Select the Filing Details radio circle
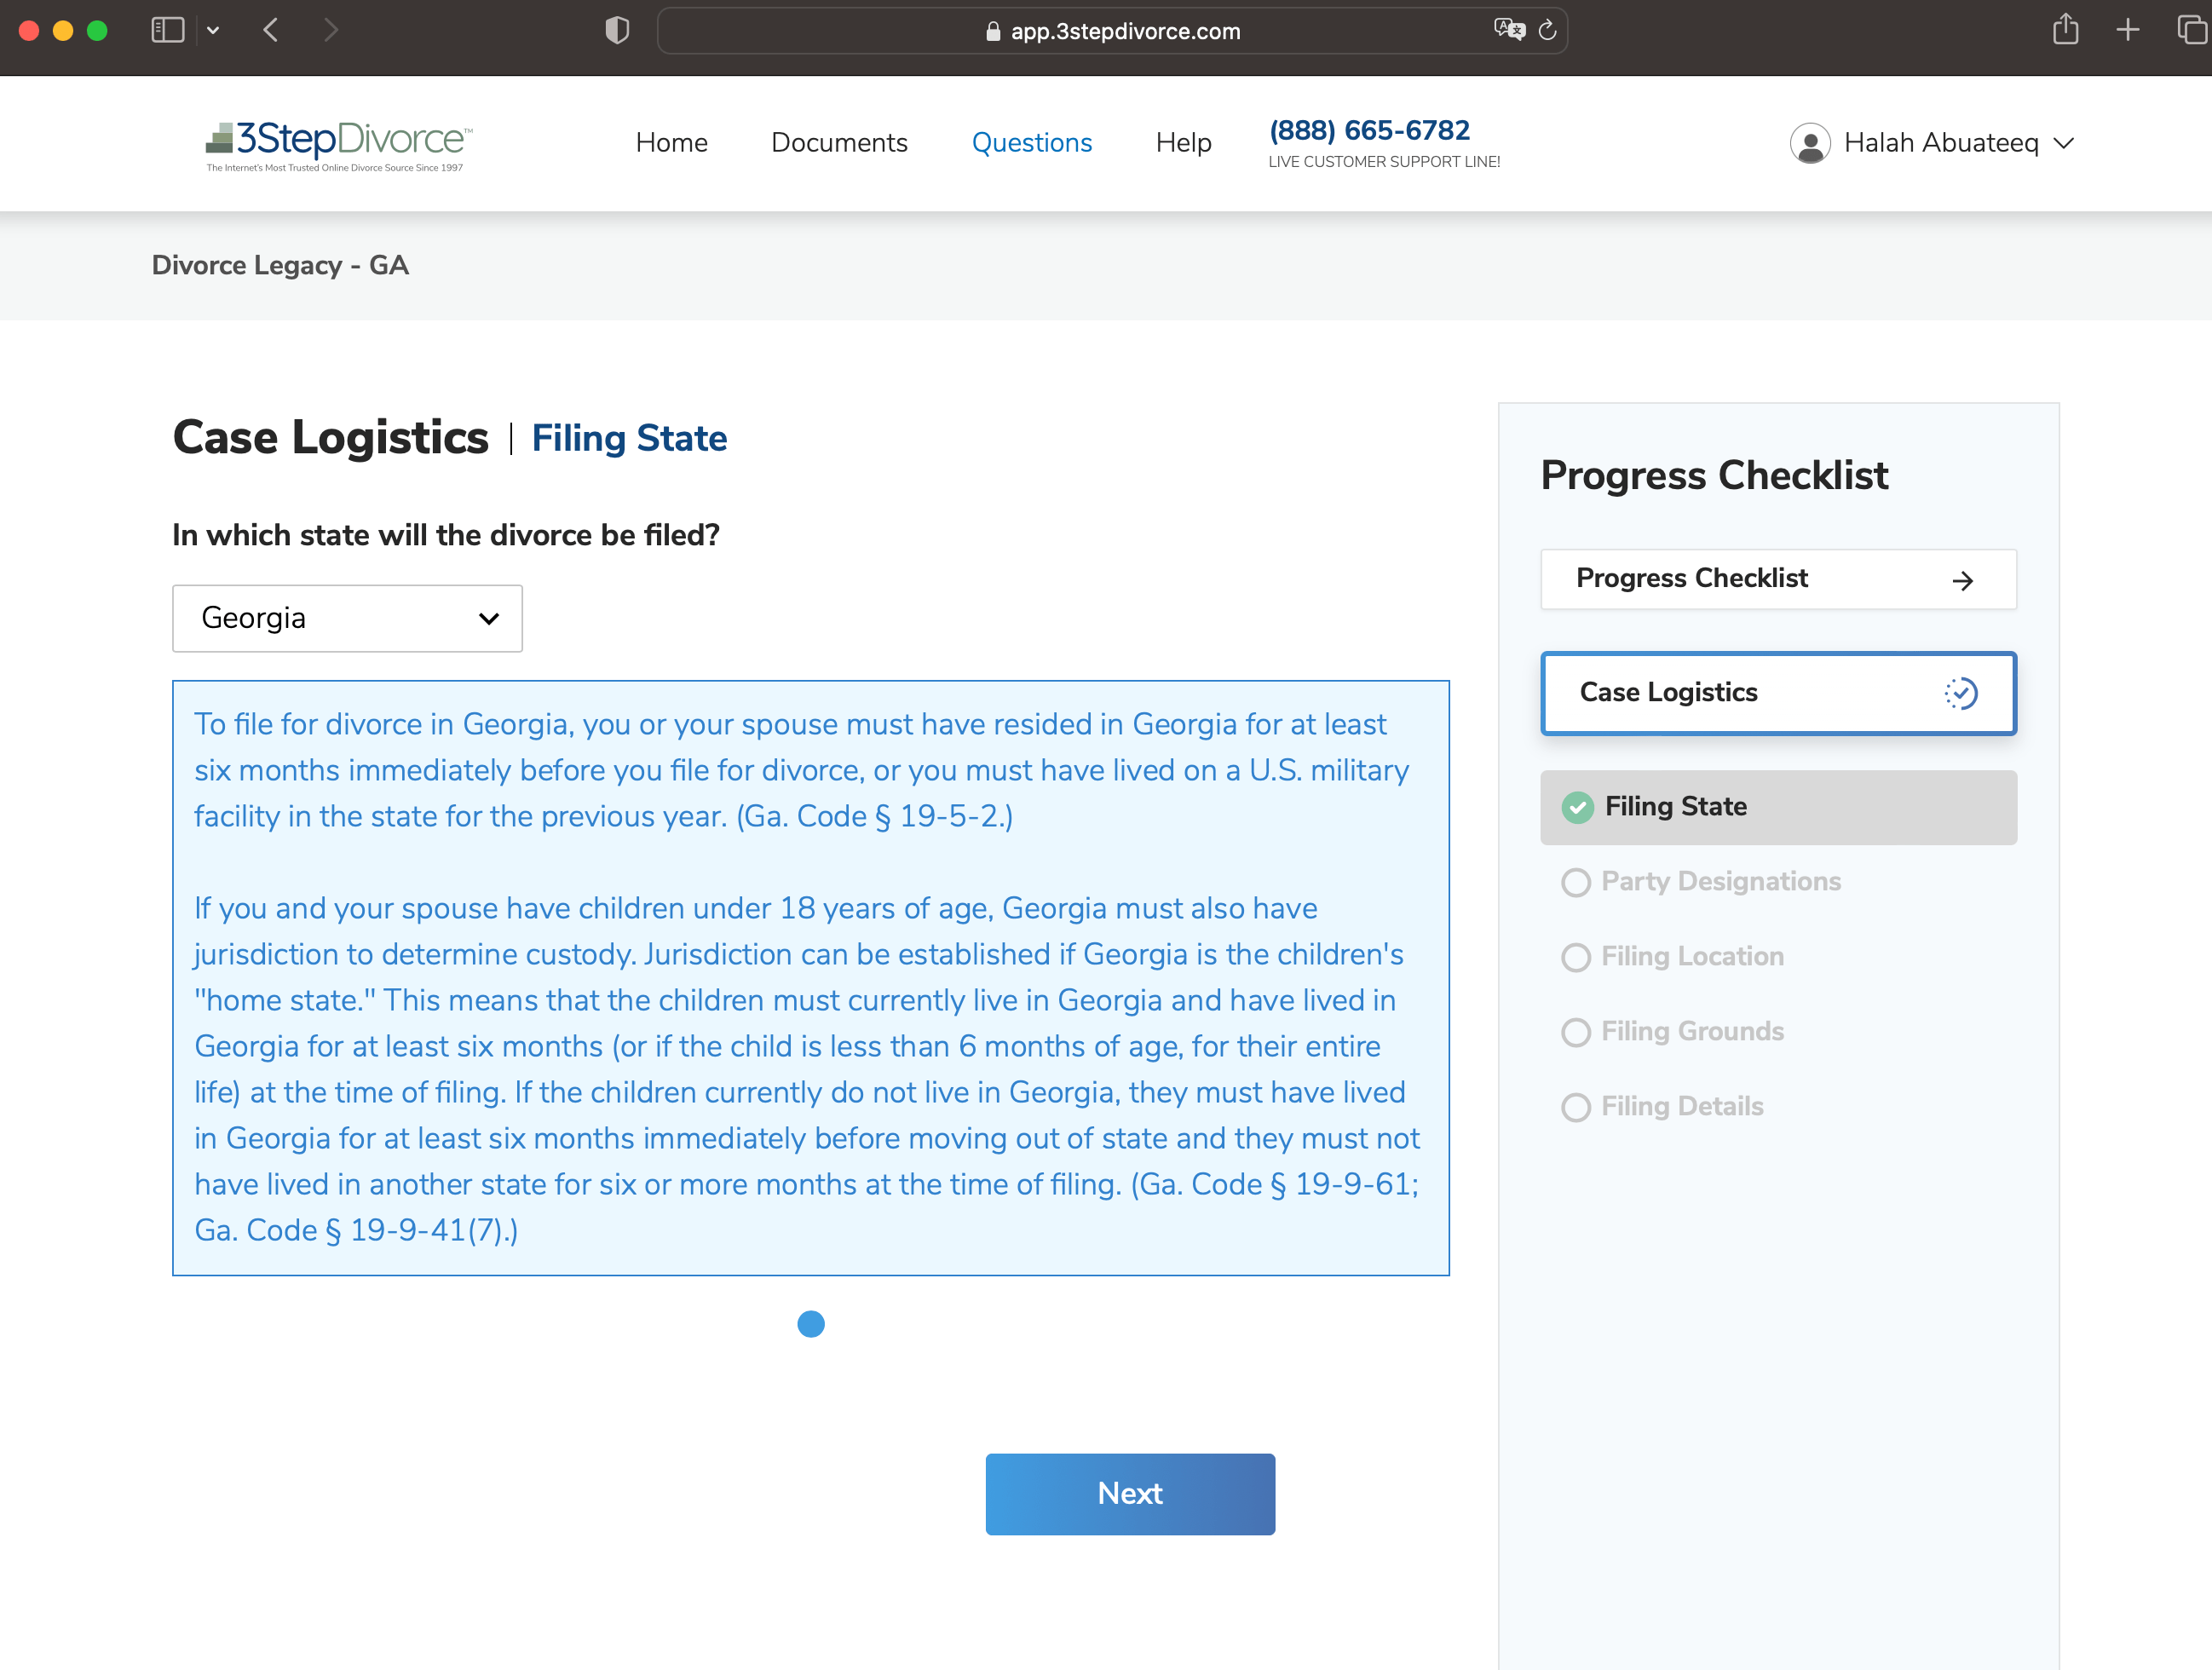This screenshot has height=1670, width=2212. coord(1576,1107)
